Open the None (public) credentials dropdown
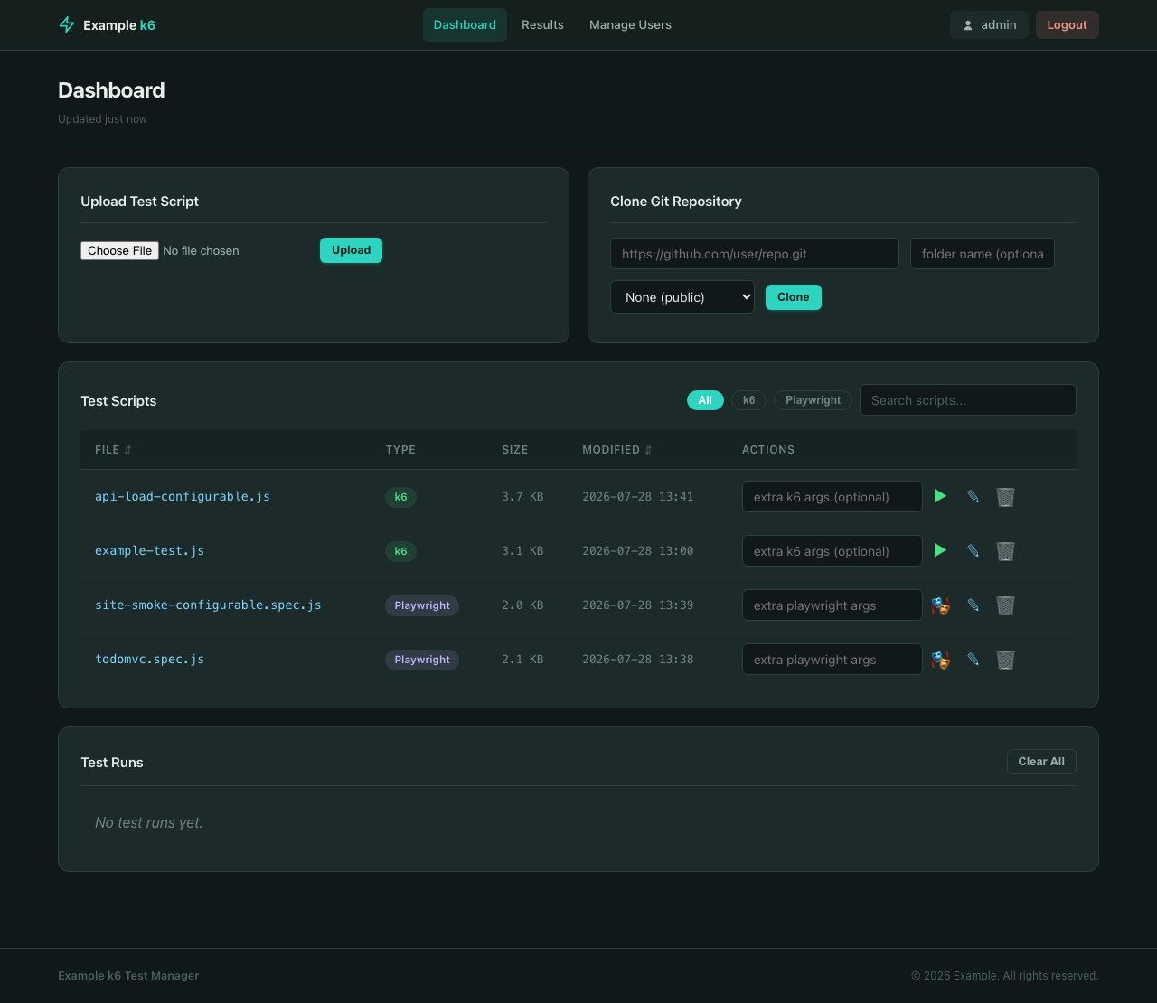 [x=682, y=297]
